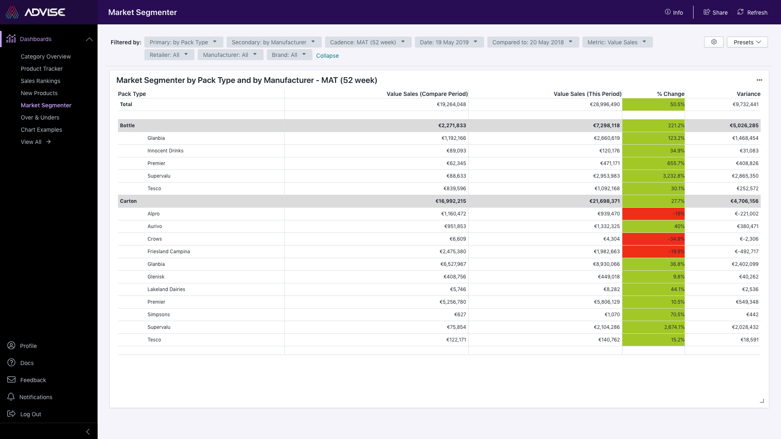Select the Category Overview dashboard
Image resolution: width=781 pixels, height=439 pixels.
pos(46,57)
